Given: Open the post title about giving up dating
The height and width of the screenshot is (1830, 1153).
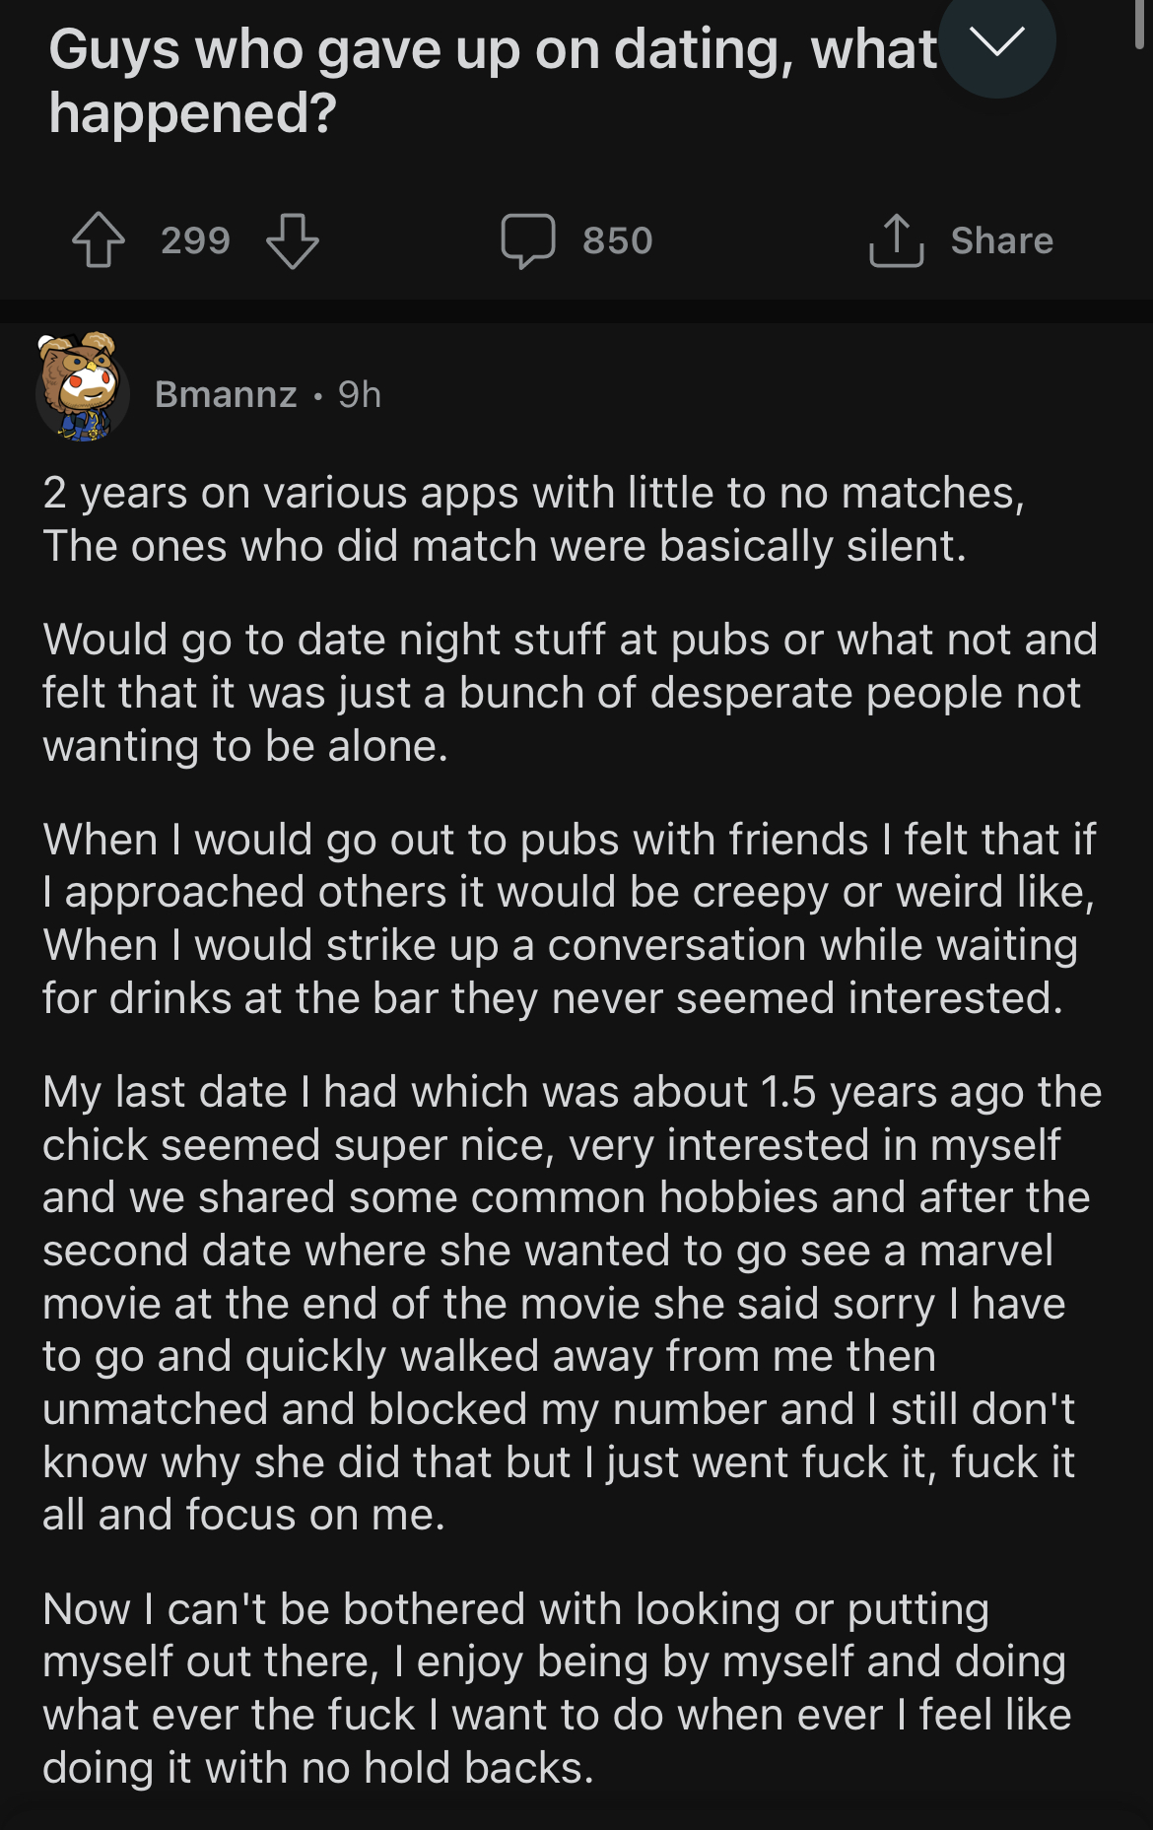Looking at the screenshot, I should 493,81.
